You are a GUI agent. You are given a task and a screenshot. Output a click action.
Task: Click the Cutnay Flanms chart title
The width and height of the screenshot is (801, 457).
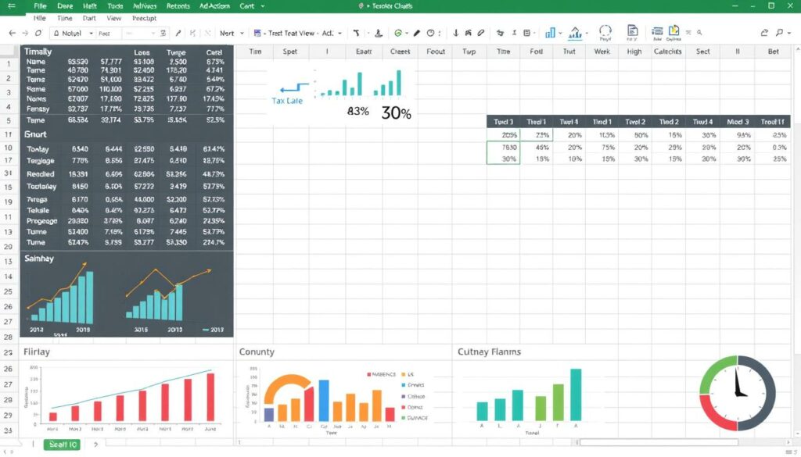(x=489, y=352)
